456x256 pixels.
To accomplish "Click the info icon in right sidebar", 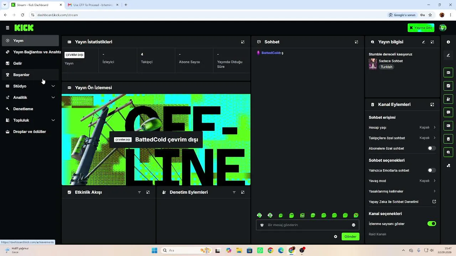I will pyautogui.click(x=448, y=42).
